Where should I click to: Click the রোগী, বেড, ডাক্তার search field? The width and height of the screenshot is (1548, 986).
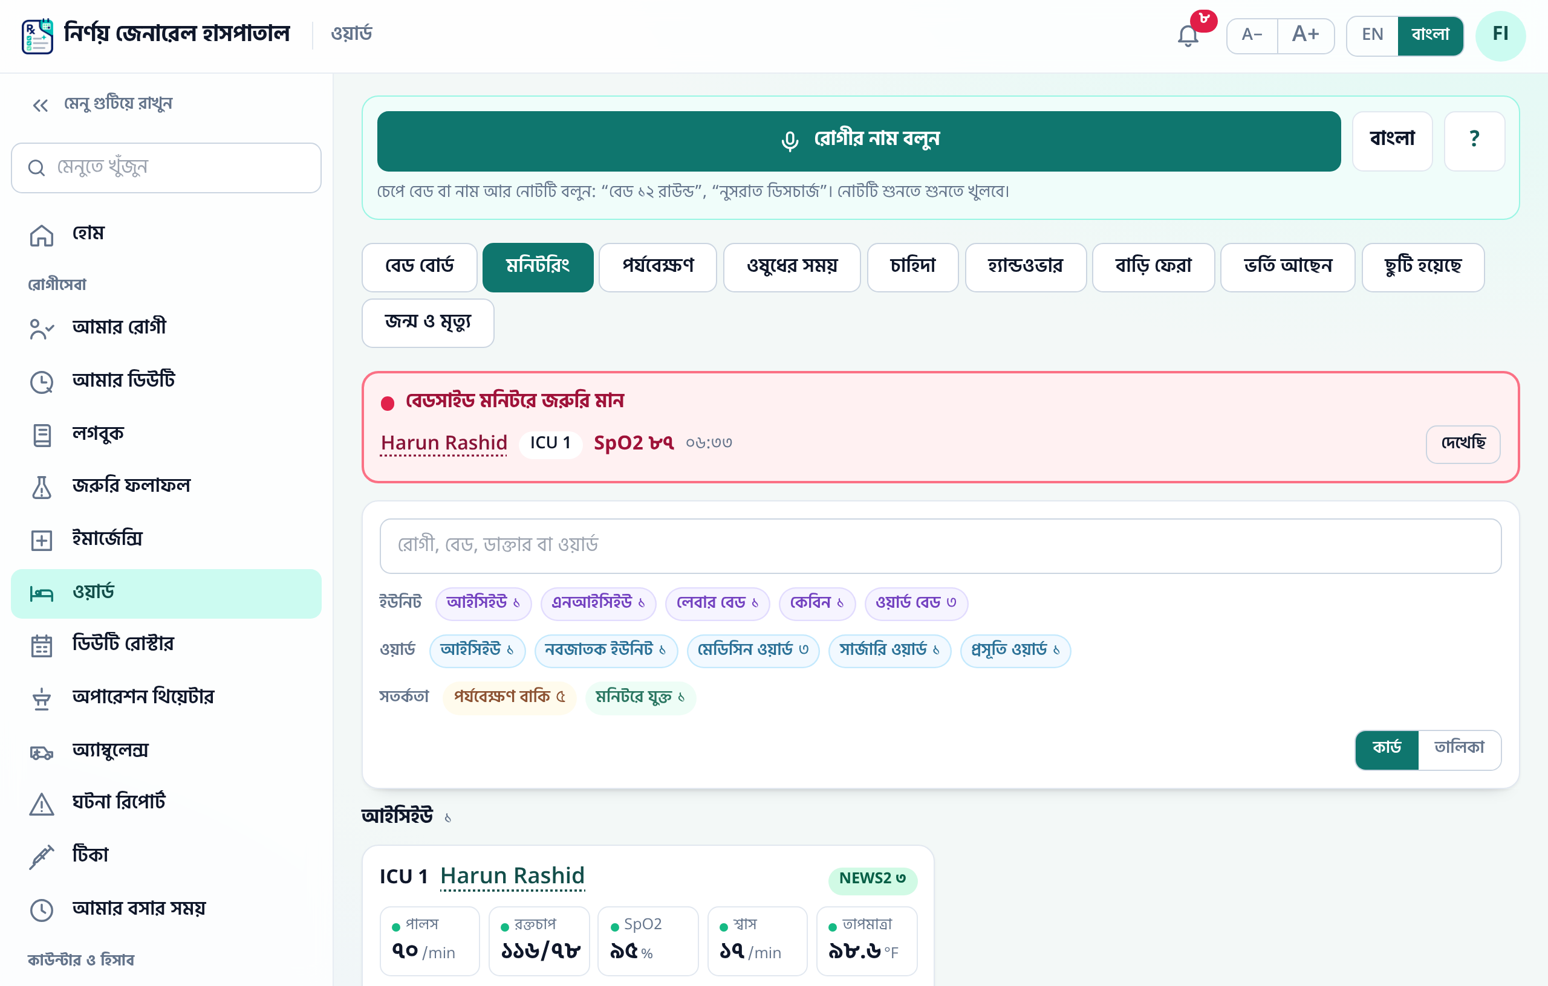(x=940, y=546)
